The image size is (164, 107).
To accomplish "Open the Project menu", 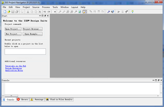I will pos(26,7).
